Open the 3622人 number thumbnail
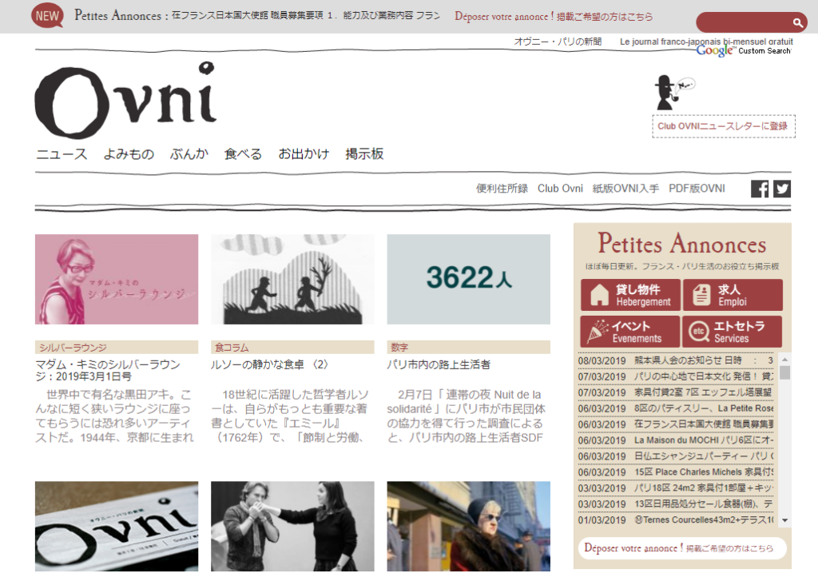The image size is (818, 585). (468, 279)
